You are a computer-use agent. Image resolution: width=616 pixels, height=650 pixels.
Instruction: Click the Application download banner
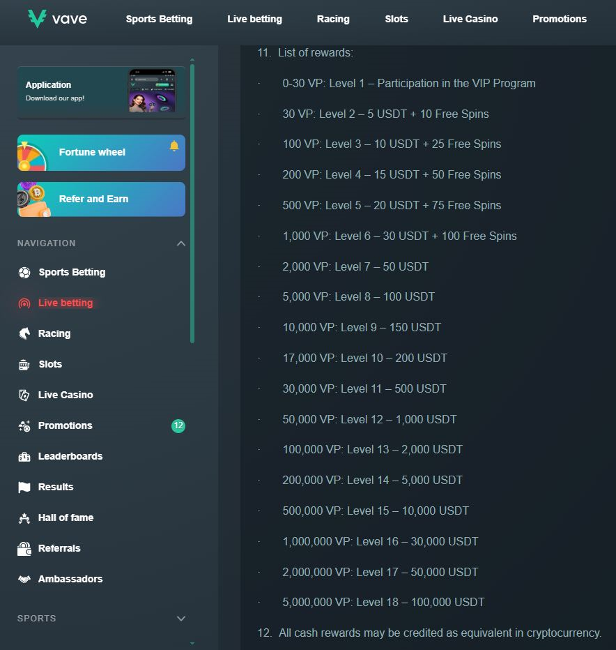[x=101, y=91]
